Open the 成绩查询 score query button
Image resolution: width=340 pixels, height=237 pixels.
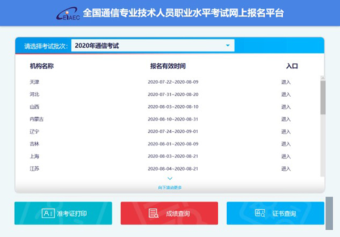(169, 213)
